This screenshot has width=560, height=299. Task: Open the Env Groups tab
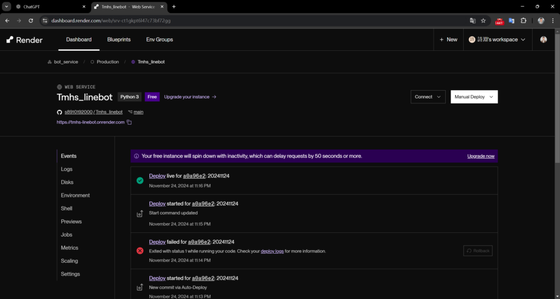point(160,39)
